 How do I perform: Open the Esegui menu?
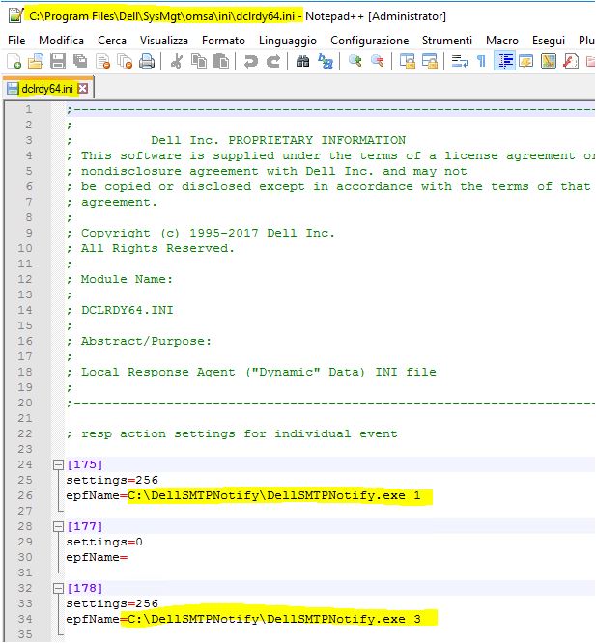(549, 41)
